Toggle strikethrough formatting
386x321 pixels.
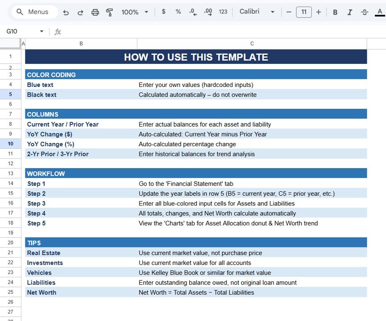tap(365, 12)
